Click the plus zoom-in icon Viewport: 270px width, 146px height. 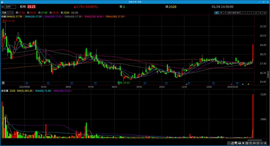(x=265, y=143)
